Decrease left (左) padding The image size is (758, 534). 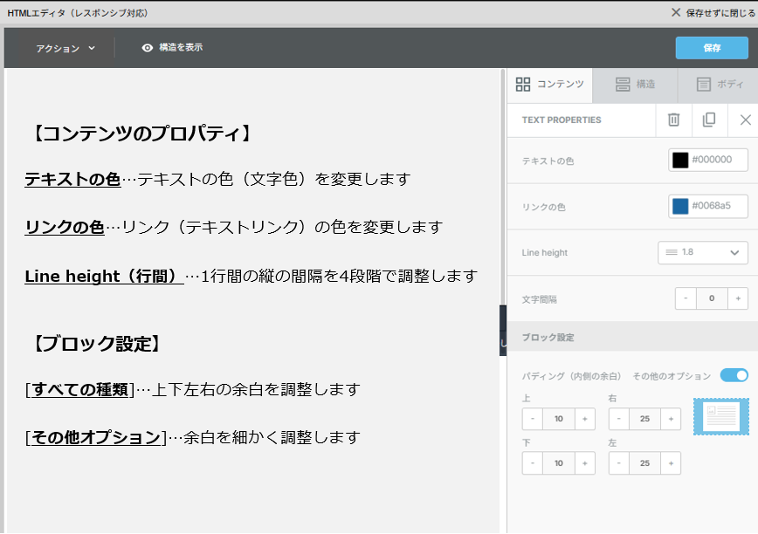(619, 463)
